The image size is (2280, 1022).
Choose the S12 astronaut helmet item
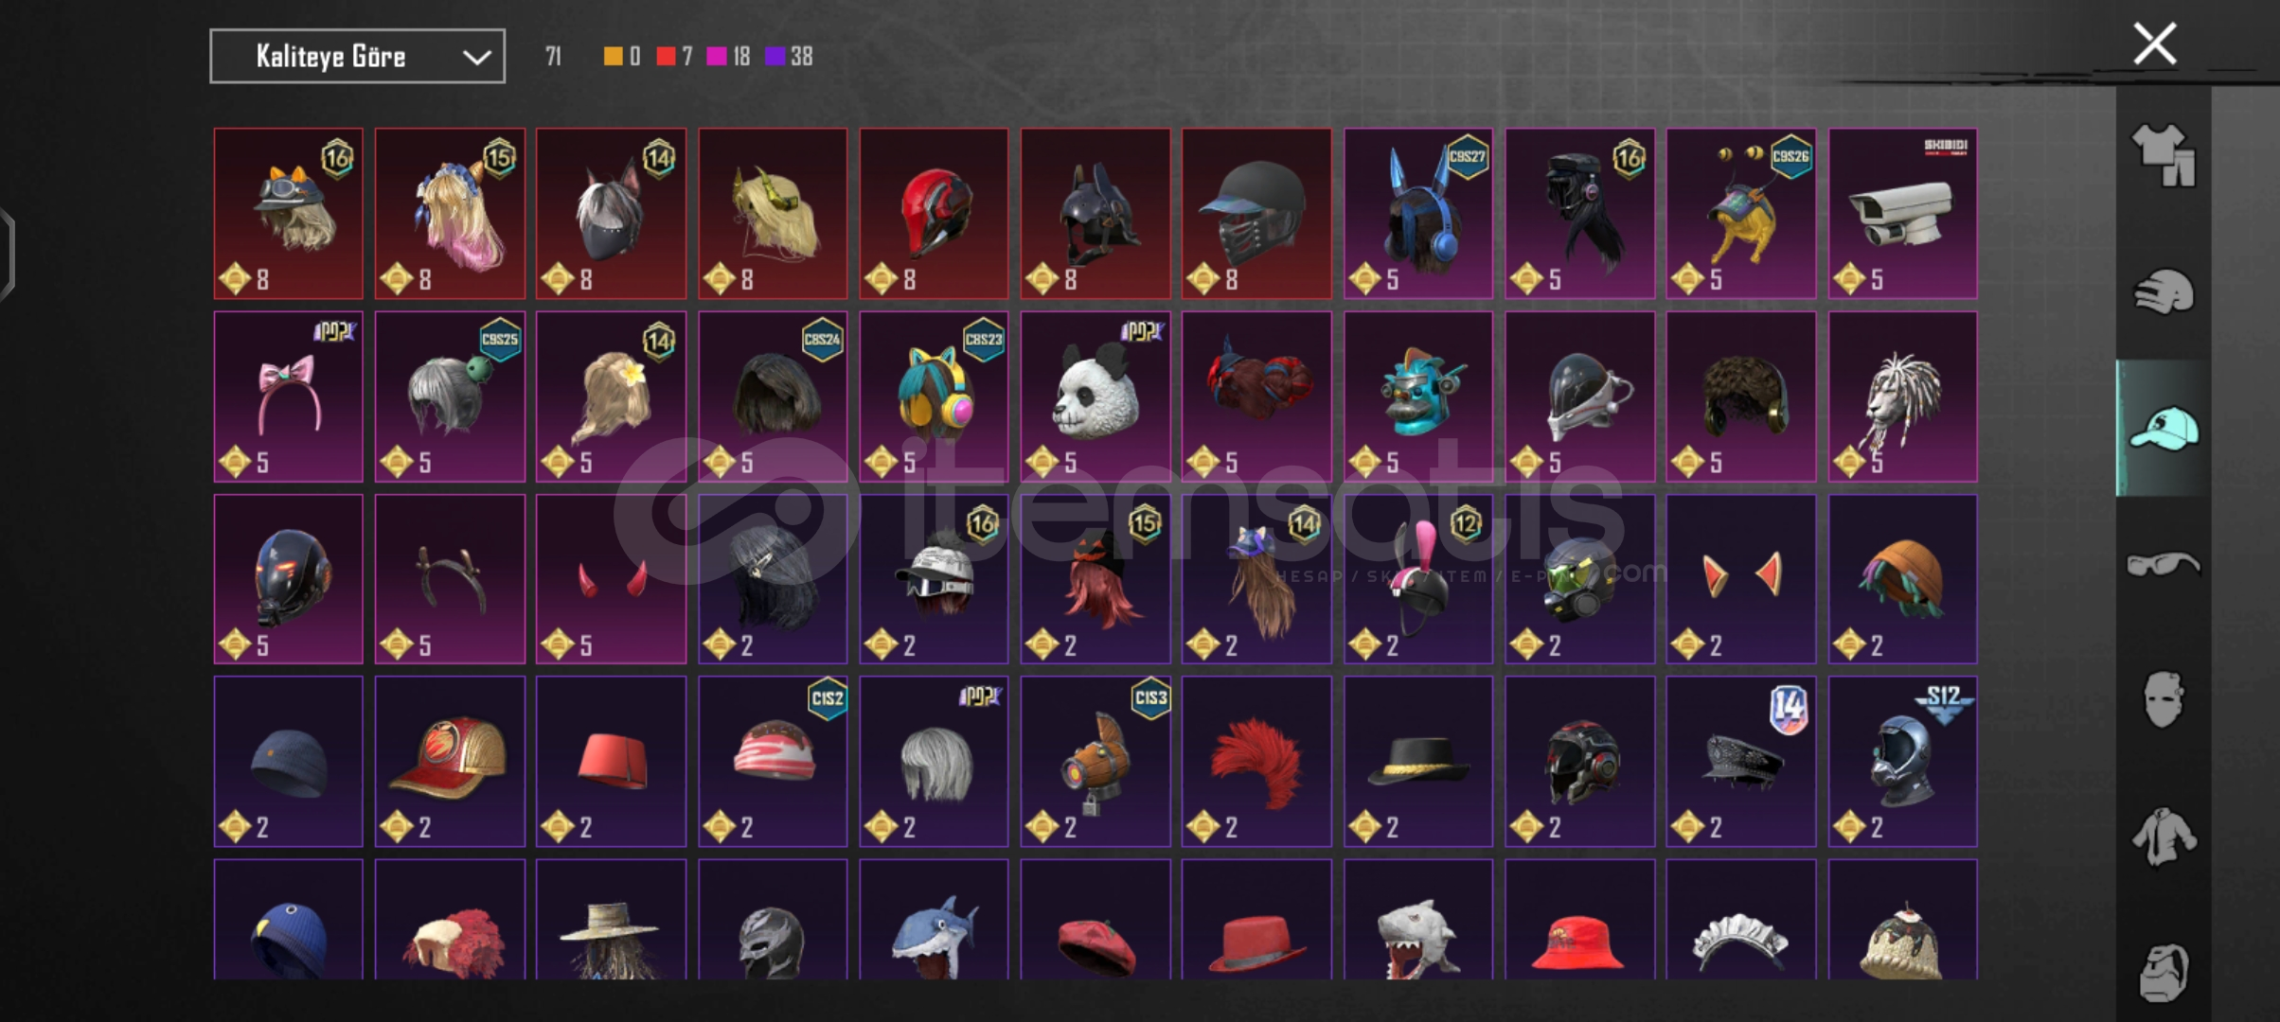click(x=1902, y=762)
